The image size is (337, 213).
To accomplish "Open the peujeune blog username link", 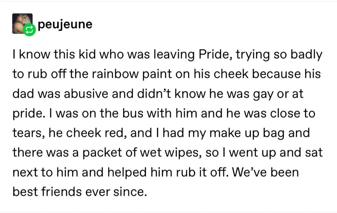I will pyautogui.click(x=65, y=24).
